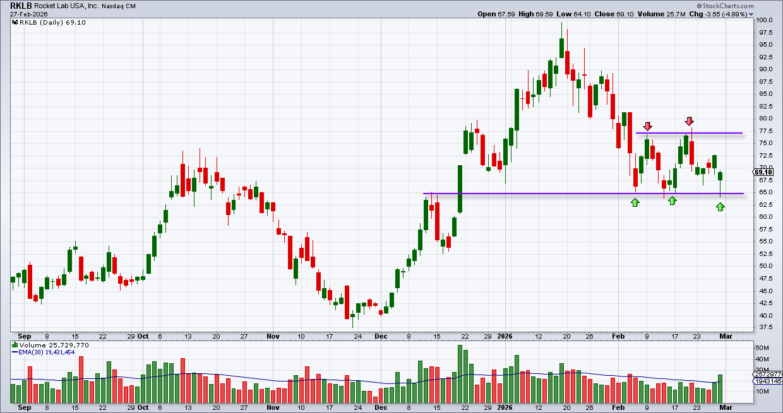This screenshot has width=783, height=413.
Task: Click the 69.10 last-price tag on price axis
Action: [763, 172]
